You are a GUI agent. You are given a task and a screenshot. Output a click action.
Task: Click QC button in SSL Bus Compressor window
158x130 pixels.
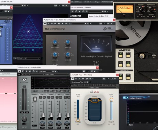point(109,24)
